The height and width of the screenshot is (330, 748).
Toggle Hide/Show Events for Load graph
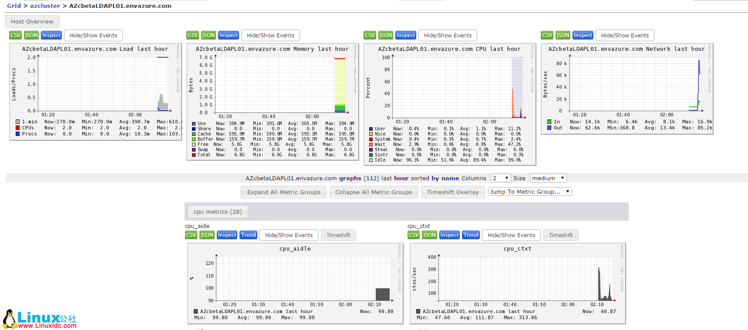coord(93,35)
